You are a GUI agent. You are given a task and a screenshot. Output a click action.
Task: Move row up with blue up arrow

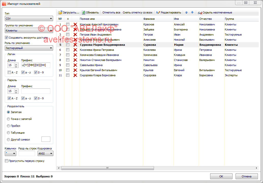[187, 12]
